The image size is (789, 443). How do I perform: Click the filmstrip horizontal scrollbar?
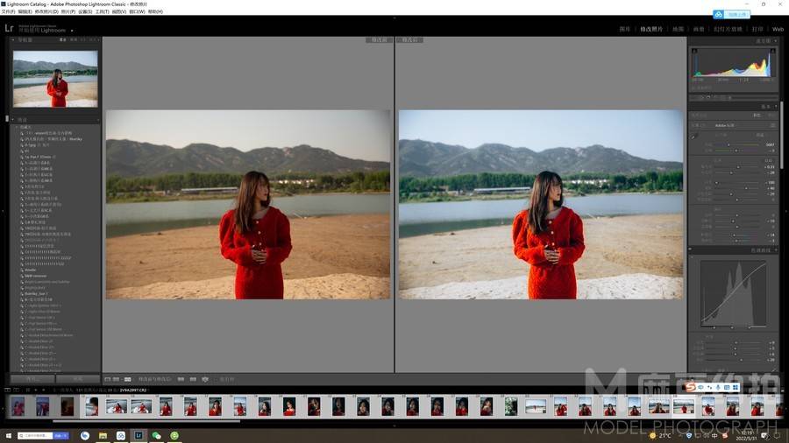point(146,421)
